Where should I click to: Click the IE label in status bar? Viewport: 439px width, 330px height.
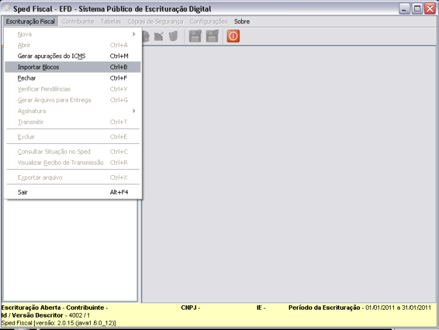(x=261, y=308)
